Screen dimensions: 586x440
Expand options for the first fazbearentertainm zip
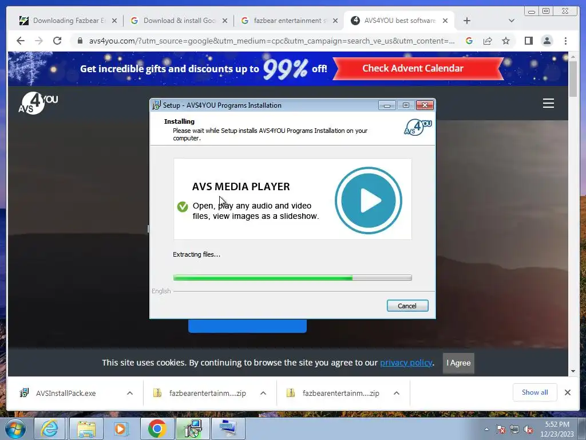point(263,393)
